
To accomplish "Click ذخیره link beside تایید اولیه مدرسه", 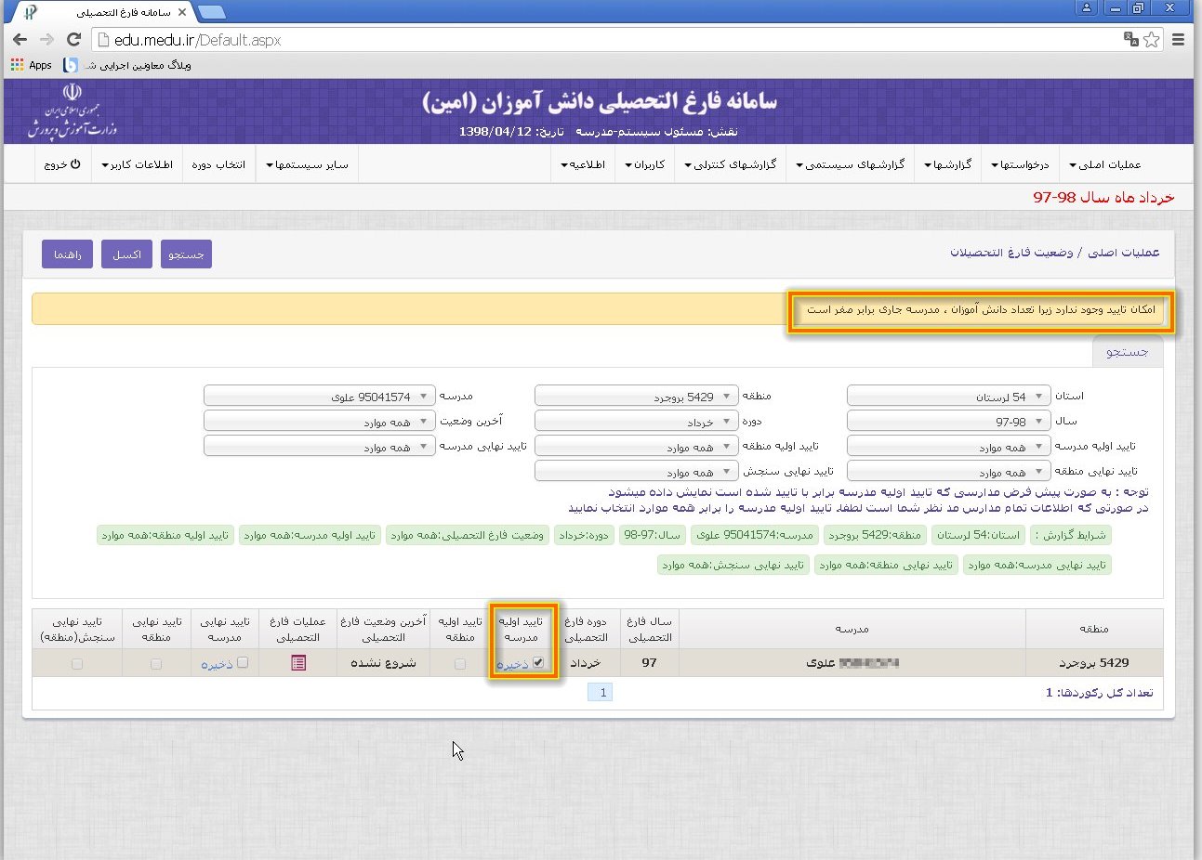I will [x=512, y=665].
